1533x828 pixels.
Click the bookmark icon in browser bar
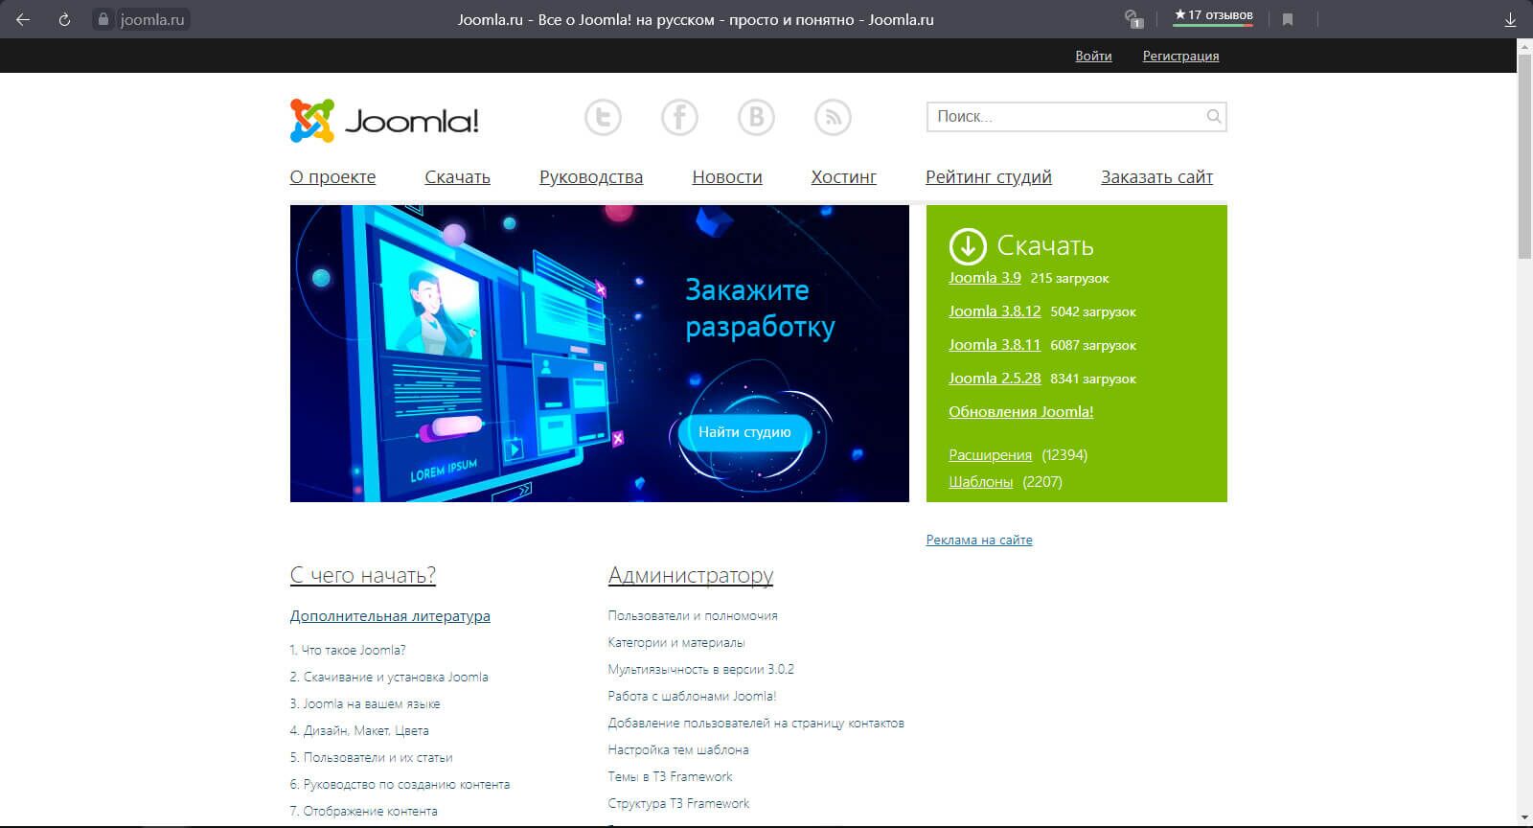click(1288, 19)
